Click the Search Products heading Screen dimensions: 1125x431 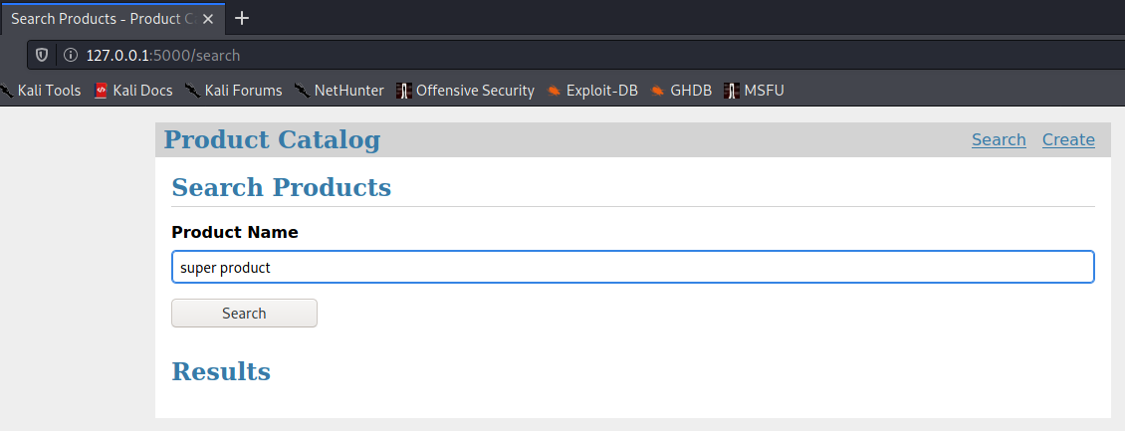[x=281, y=187]
